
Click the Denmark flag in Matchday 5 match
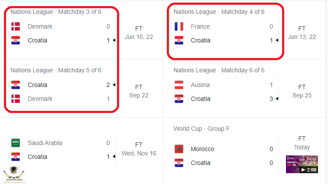(16, 99)
